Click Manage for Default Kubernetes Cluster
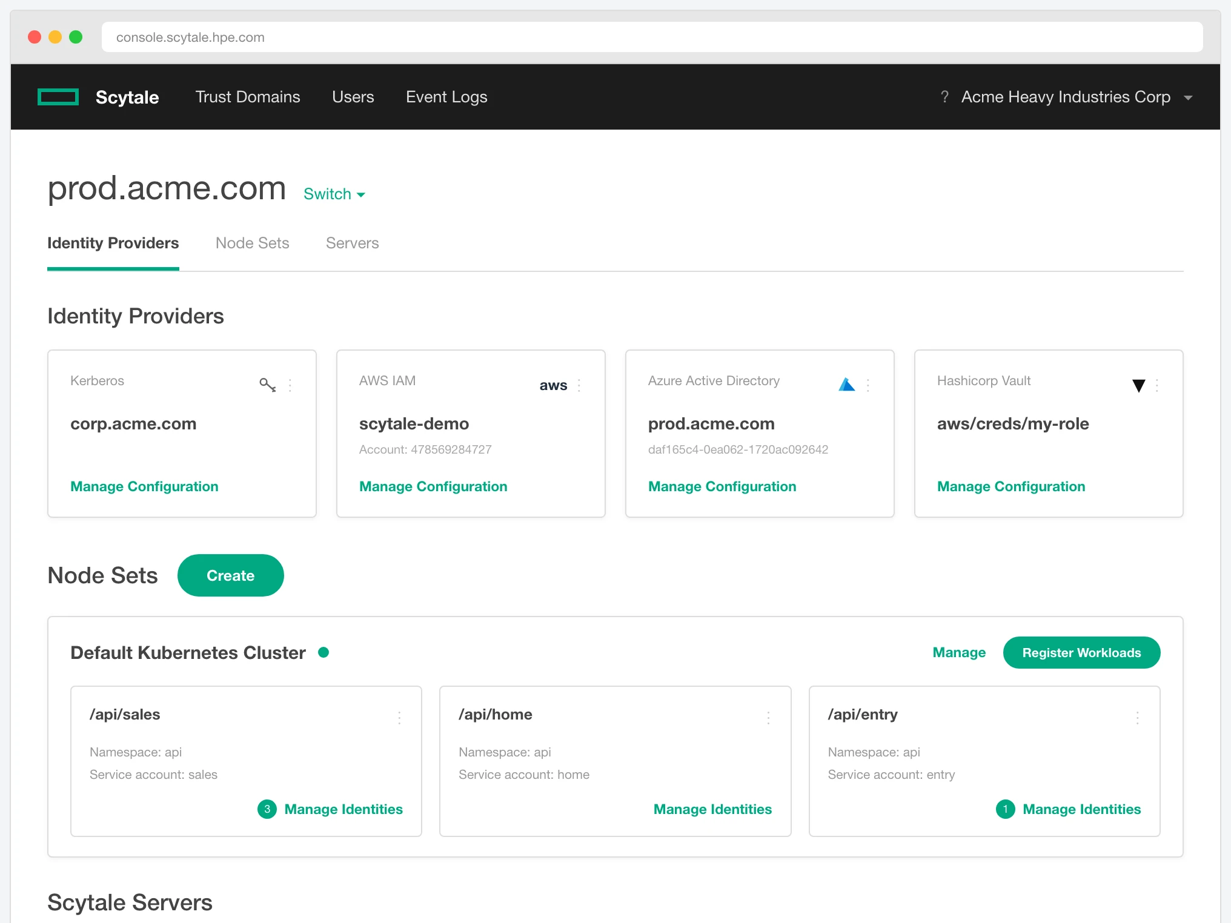Viewport: 1231px width, 923px height. pyautogui.click(x=959, y=652)
